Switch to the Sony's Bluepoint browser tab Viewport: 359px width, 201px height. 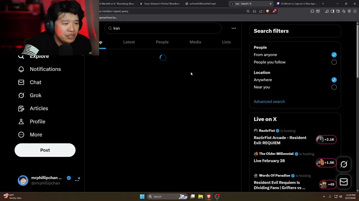(x=160, y=4)
